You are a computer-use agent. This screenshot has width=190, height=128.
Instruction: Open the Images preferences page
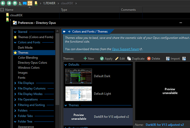click(x=23, y=73)
